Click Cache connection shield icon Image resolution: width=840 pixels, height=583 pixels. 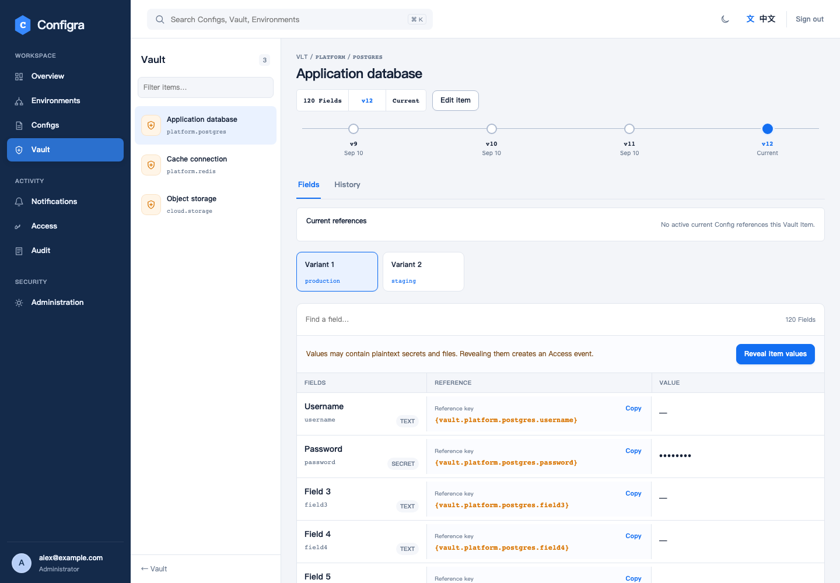151,165
